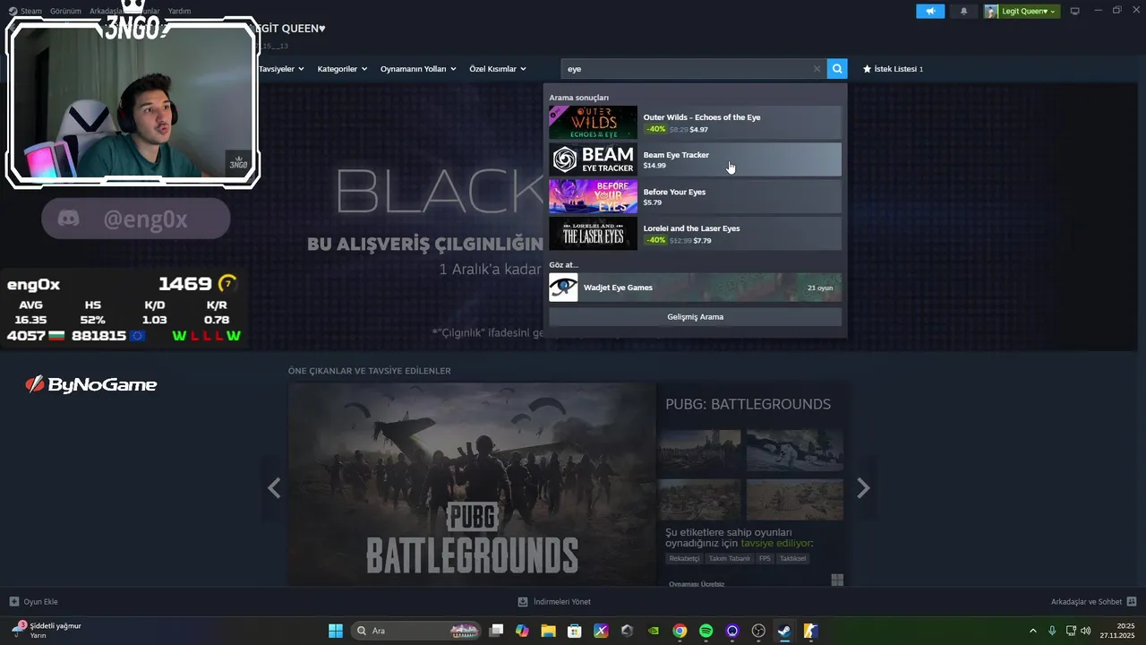The height and width of the screenshot is (645, 1146).
Task: Select Outer Wilds - Echoes of the Eye result
Action: 695,123
